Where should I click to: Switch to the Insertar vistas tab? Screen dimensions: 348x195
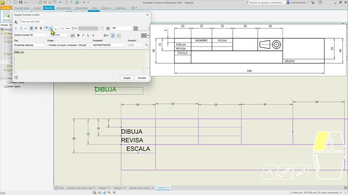tap(22, 8)
